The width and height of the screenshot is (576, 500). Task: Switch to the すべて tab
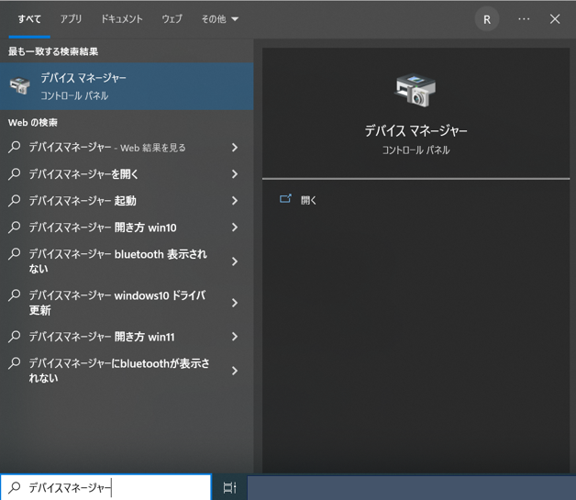29,18
